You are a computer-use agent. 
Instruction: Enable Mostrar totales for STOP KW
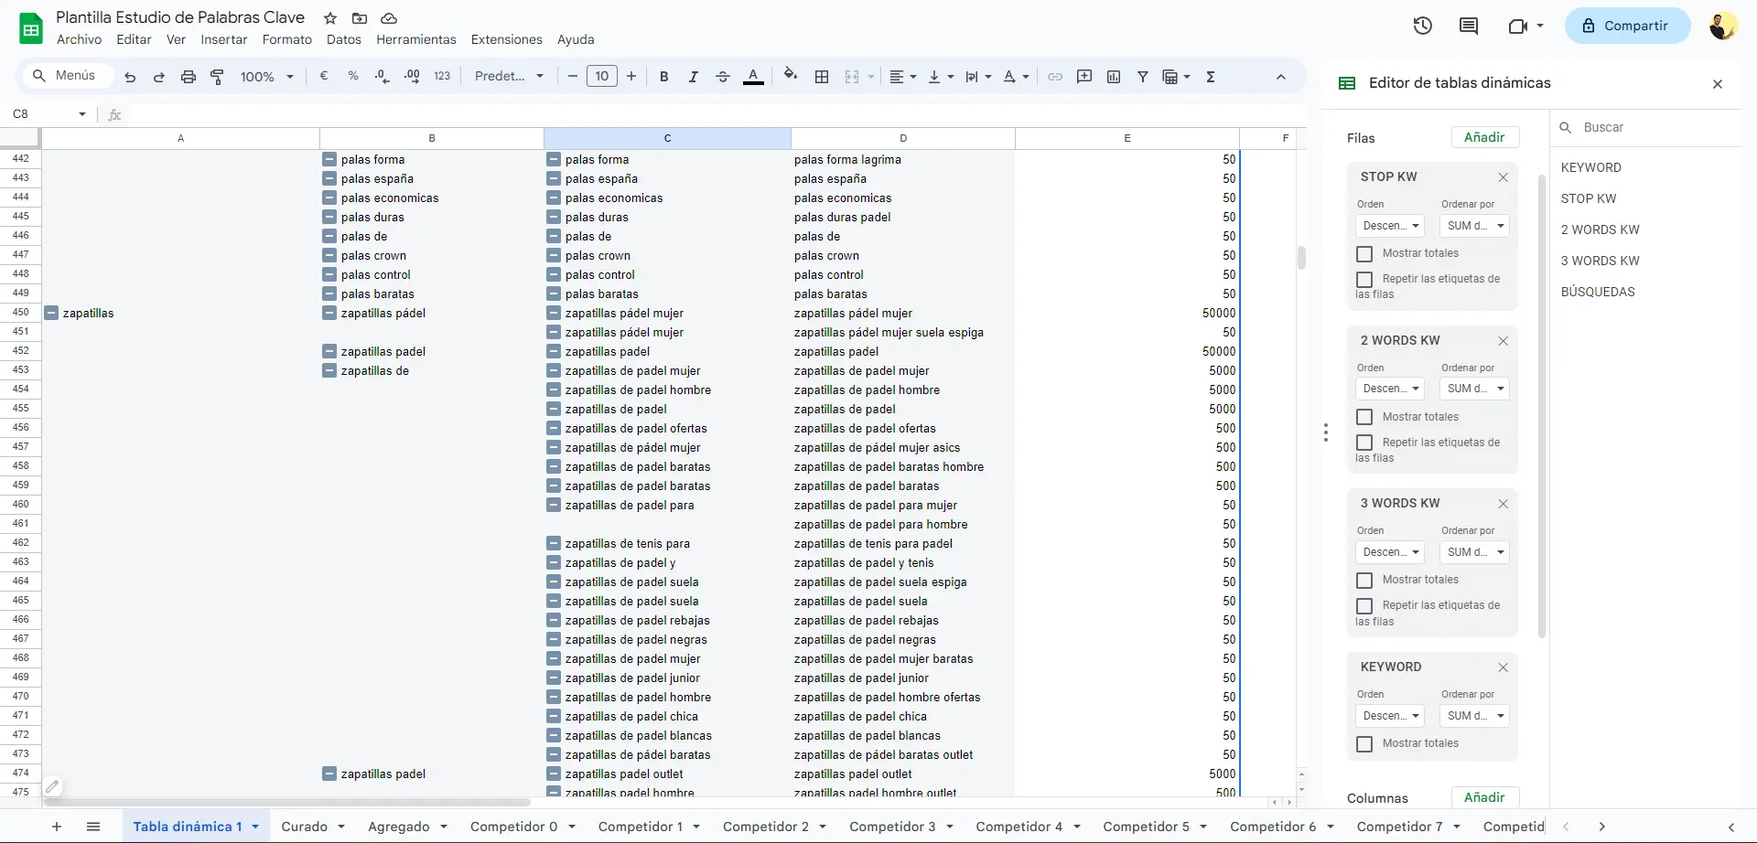point(1364,254)
